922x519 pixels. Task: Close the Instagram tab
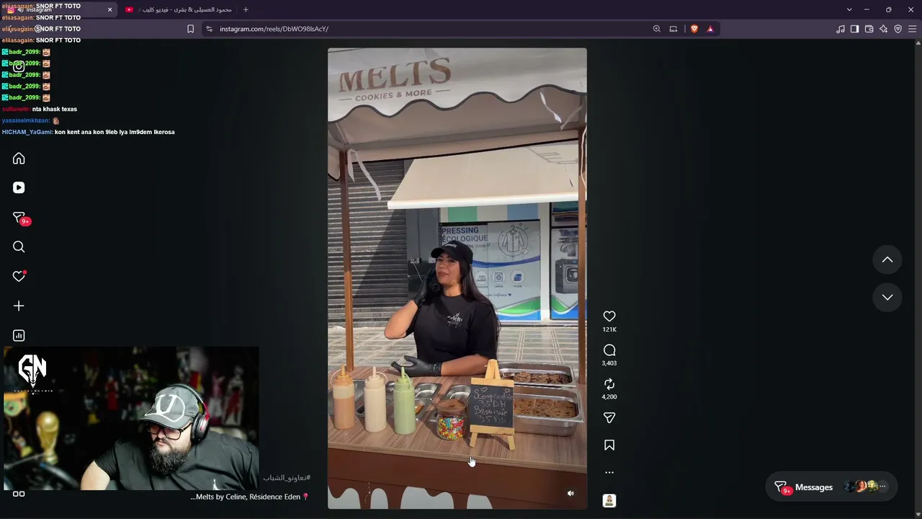point(109,9)
